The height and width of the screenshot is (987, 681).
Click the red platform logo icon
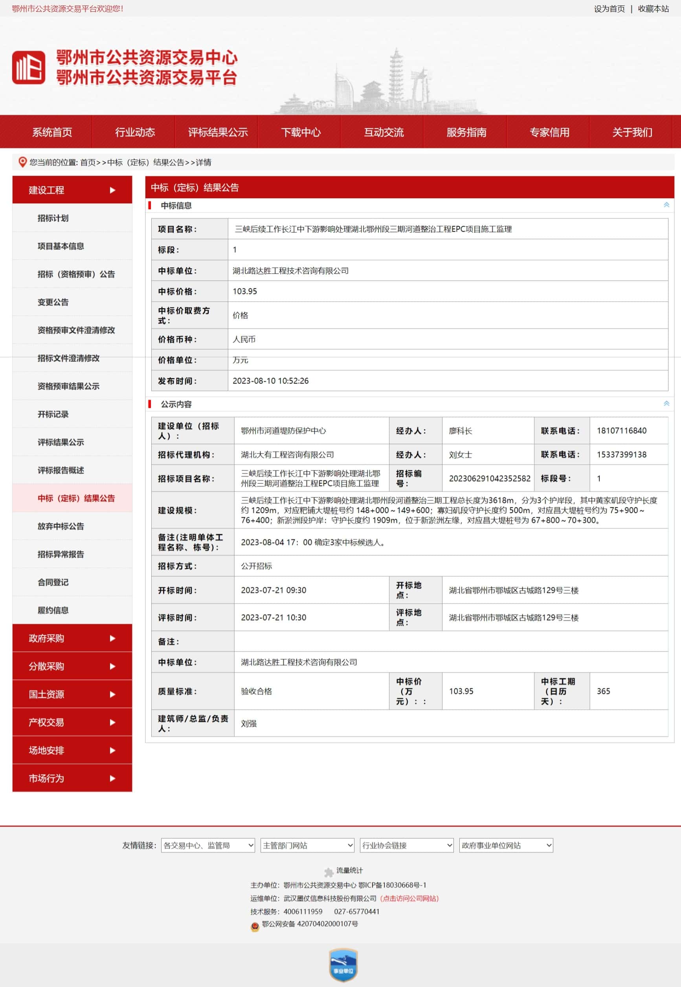[x=29, y=68]
